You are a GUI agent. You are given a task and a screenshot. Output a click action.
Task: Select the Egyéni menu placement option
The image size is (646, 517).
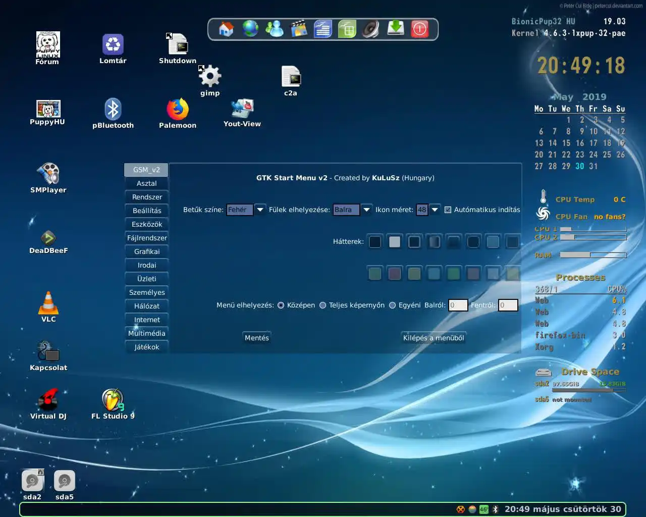point(392,305)
